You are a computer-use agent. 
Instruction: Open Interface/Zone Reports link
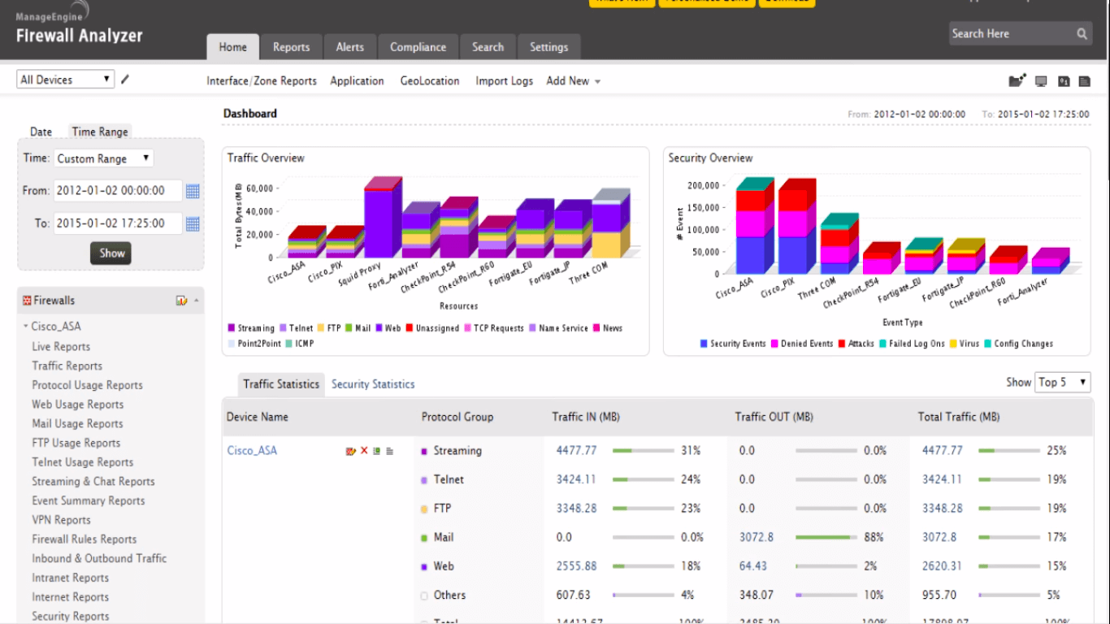262,81
